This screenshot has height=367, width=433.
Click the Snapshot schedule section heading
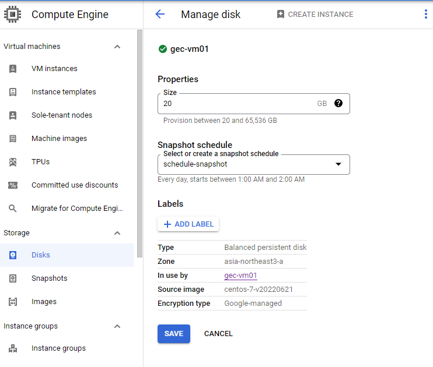tap(195, 144)
